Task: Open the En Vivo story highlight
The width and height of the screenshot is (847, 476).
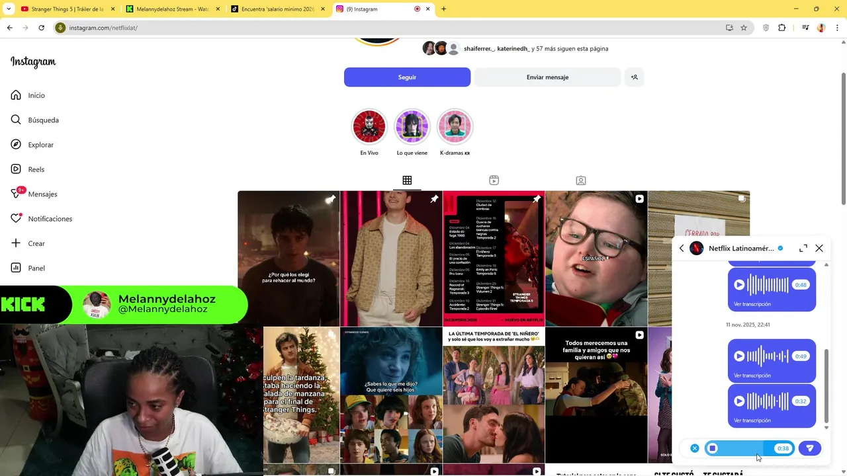Action: click(369, 126)
